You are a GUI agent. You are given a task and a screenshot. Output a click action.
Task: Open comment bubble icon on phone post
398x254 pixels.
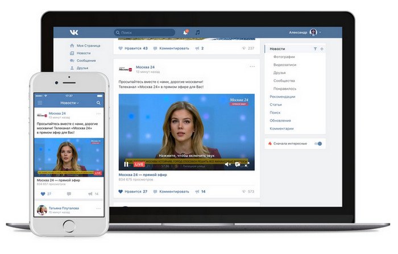(x=69, y=194)
